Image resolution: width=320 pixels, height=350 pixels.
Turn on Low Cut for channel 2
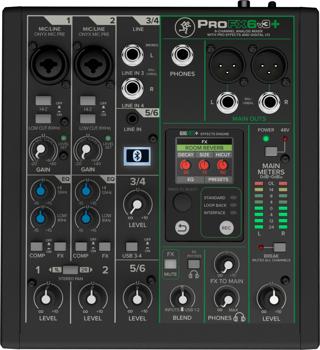coord(88,119)
